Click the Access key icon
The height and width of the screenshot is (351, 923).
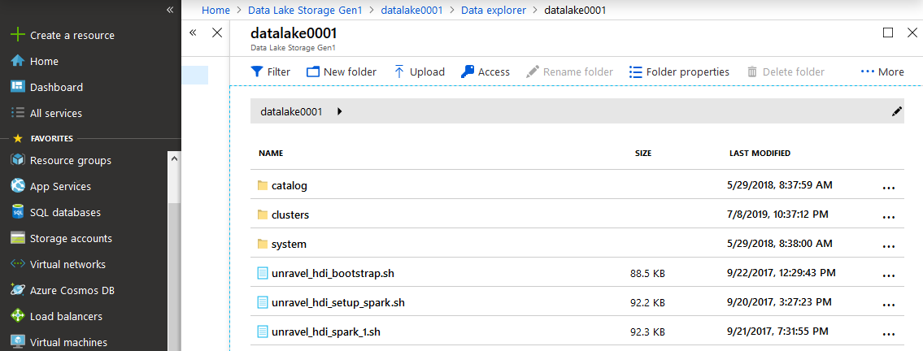point(468,71)
